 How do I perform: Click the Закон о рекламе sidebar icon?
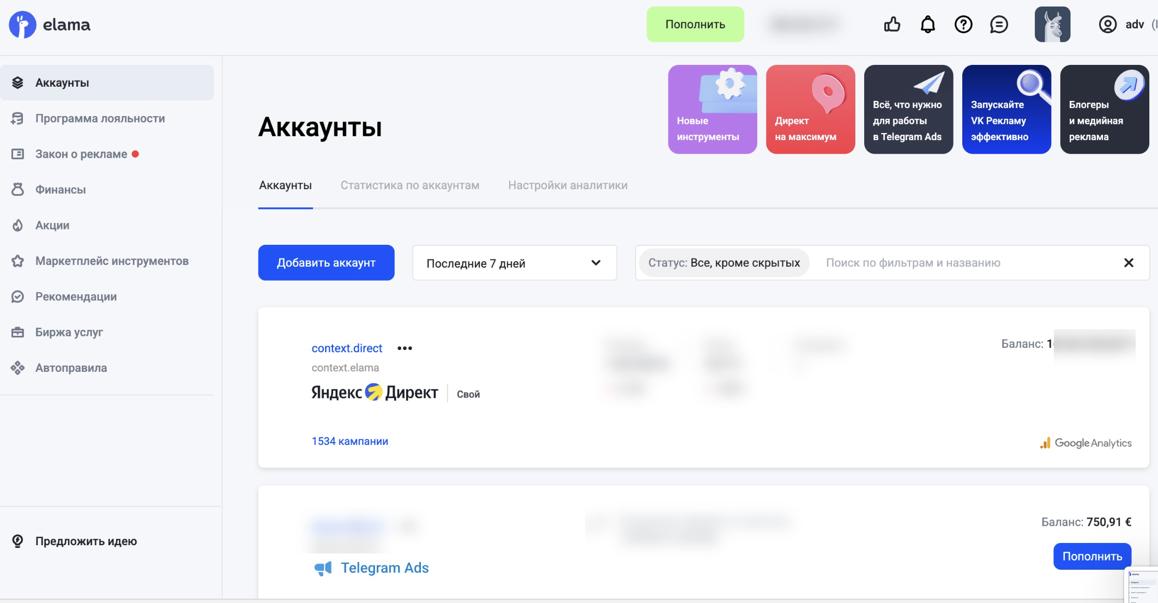pos(17,154)
